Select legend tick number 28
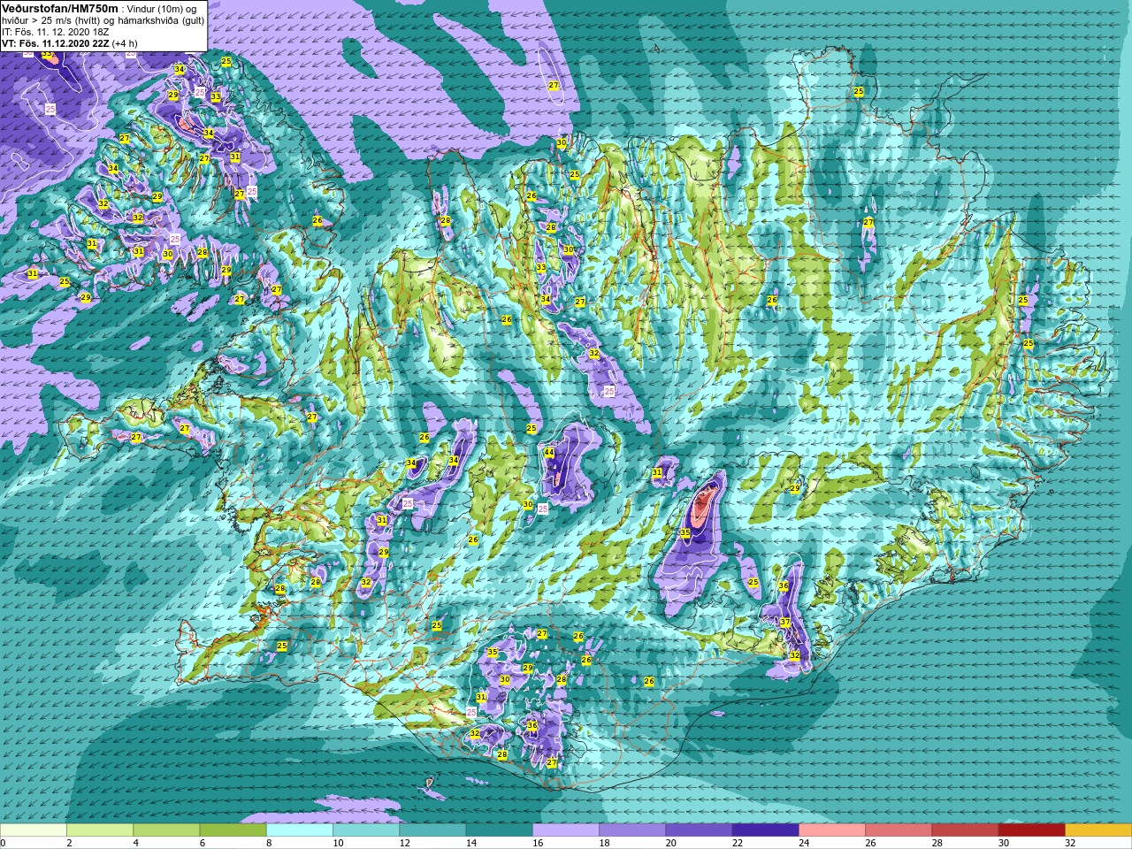This screenshot has height=849, width=1132. (x=937, y=843)
